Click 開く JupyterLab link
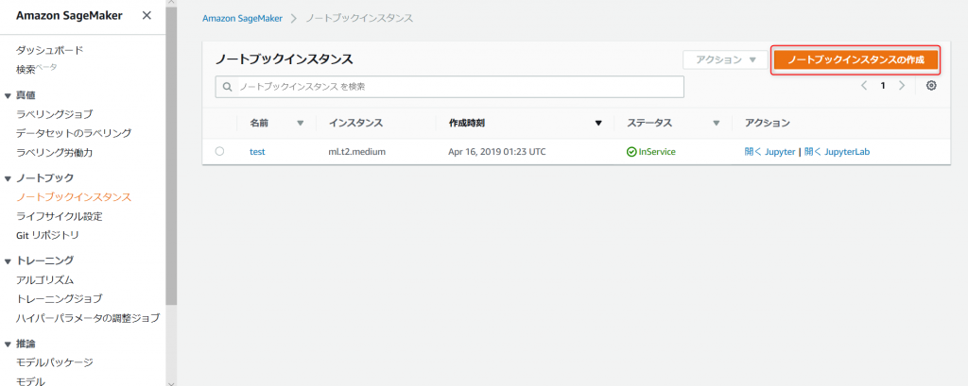The height and width of the screenshot is (386, 968). click(x=837, y=152)
